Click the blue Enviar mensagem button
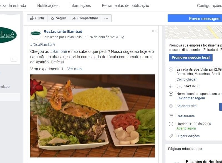The height and width of the screenshot is (163, 222). tap(195, 18)
